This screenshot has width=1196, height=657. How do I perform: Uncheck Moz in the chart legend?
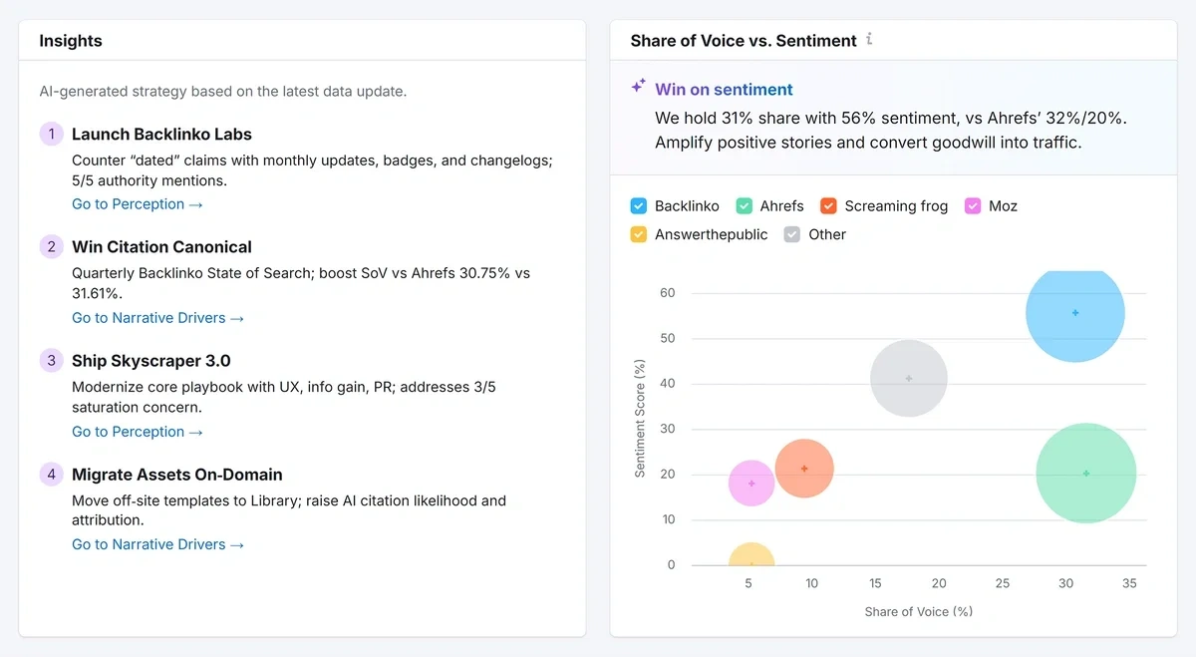[x=972, y=205]
